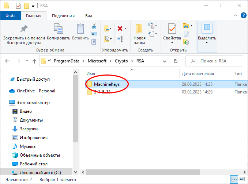Open Видео folder in sidebar

(26, 111)
